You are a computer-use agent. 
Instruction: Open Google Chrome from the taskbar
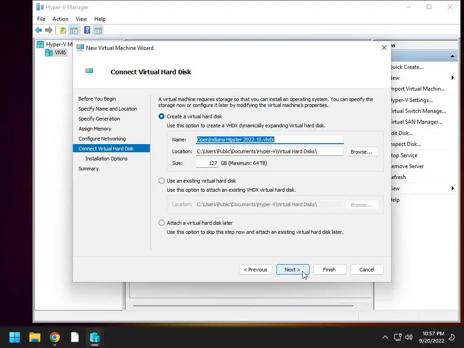coord(55,337)
